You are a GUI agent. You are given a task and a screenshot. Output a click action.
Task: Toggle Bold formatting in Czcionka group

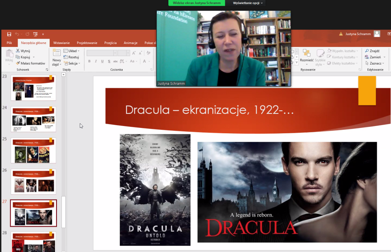[x=89, y=61]
